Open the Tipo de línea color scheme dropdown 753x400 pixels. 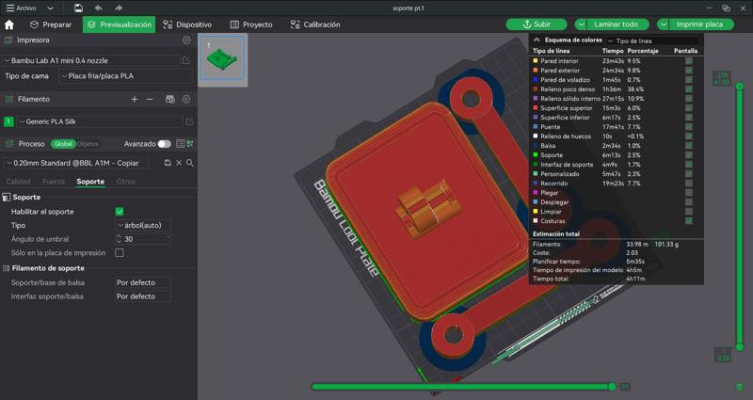click(649, 41)
